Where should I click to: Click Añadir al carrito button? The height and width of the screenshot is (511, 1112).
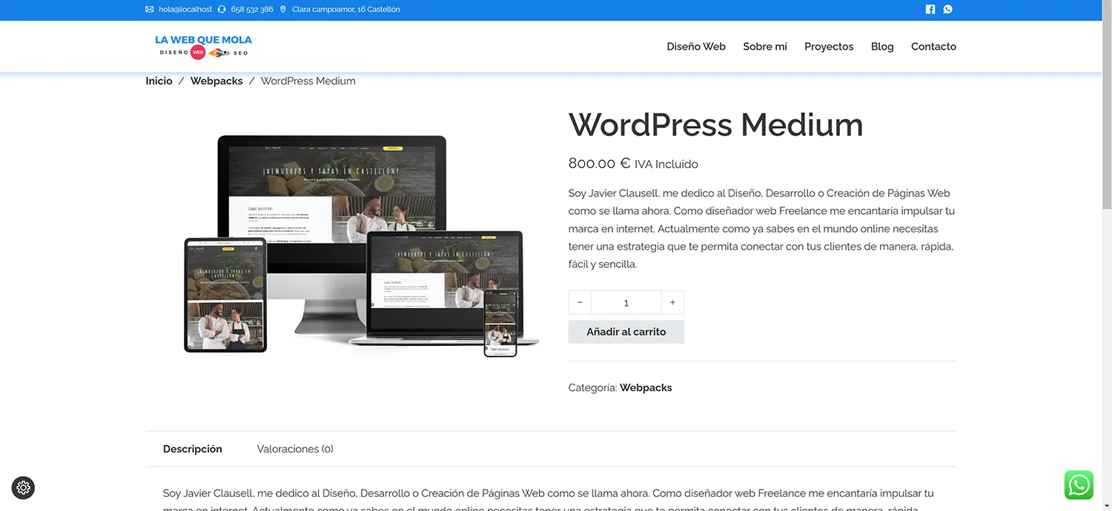click(x=626, y=332)
